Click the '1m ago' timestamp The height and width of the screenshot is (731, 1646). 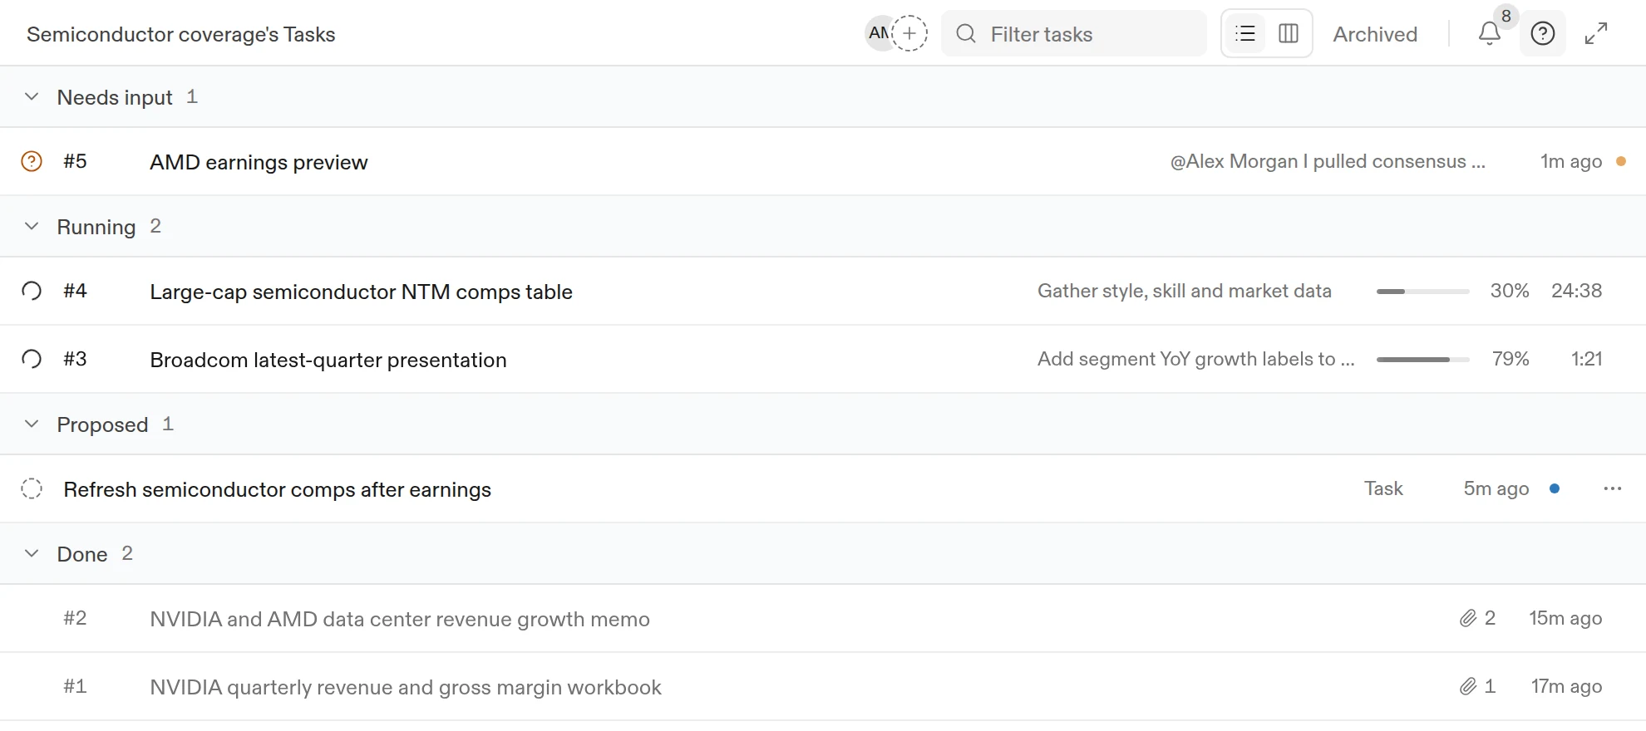pyautogui.click(x=1571, y=161)
